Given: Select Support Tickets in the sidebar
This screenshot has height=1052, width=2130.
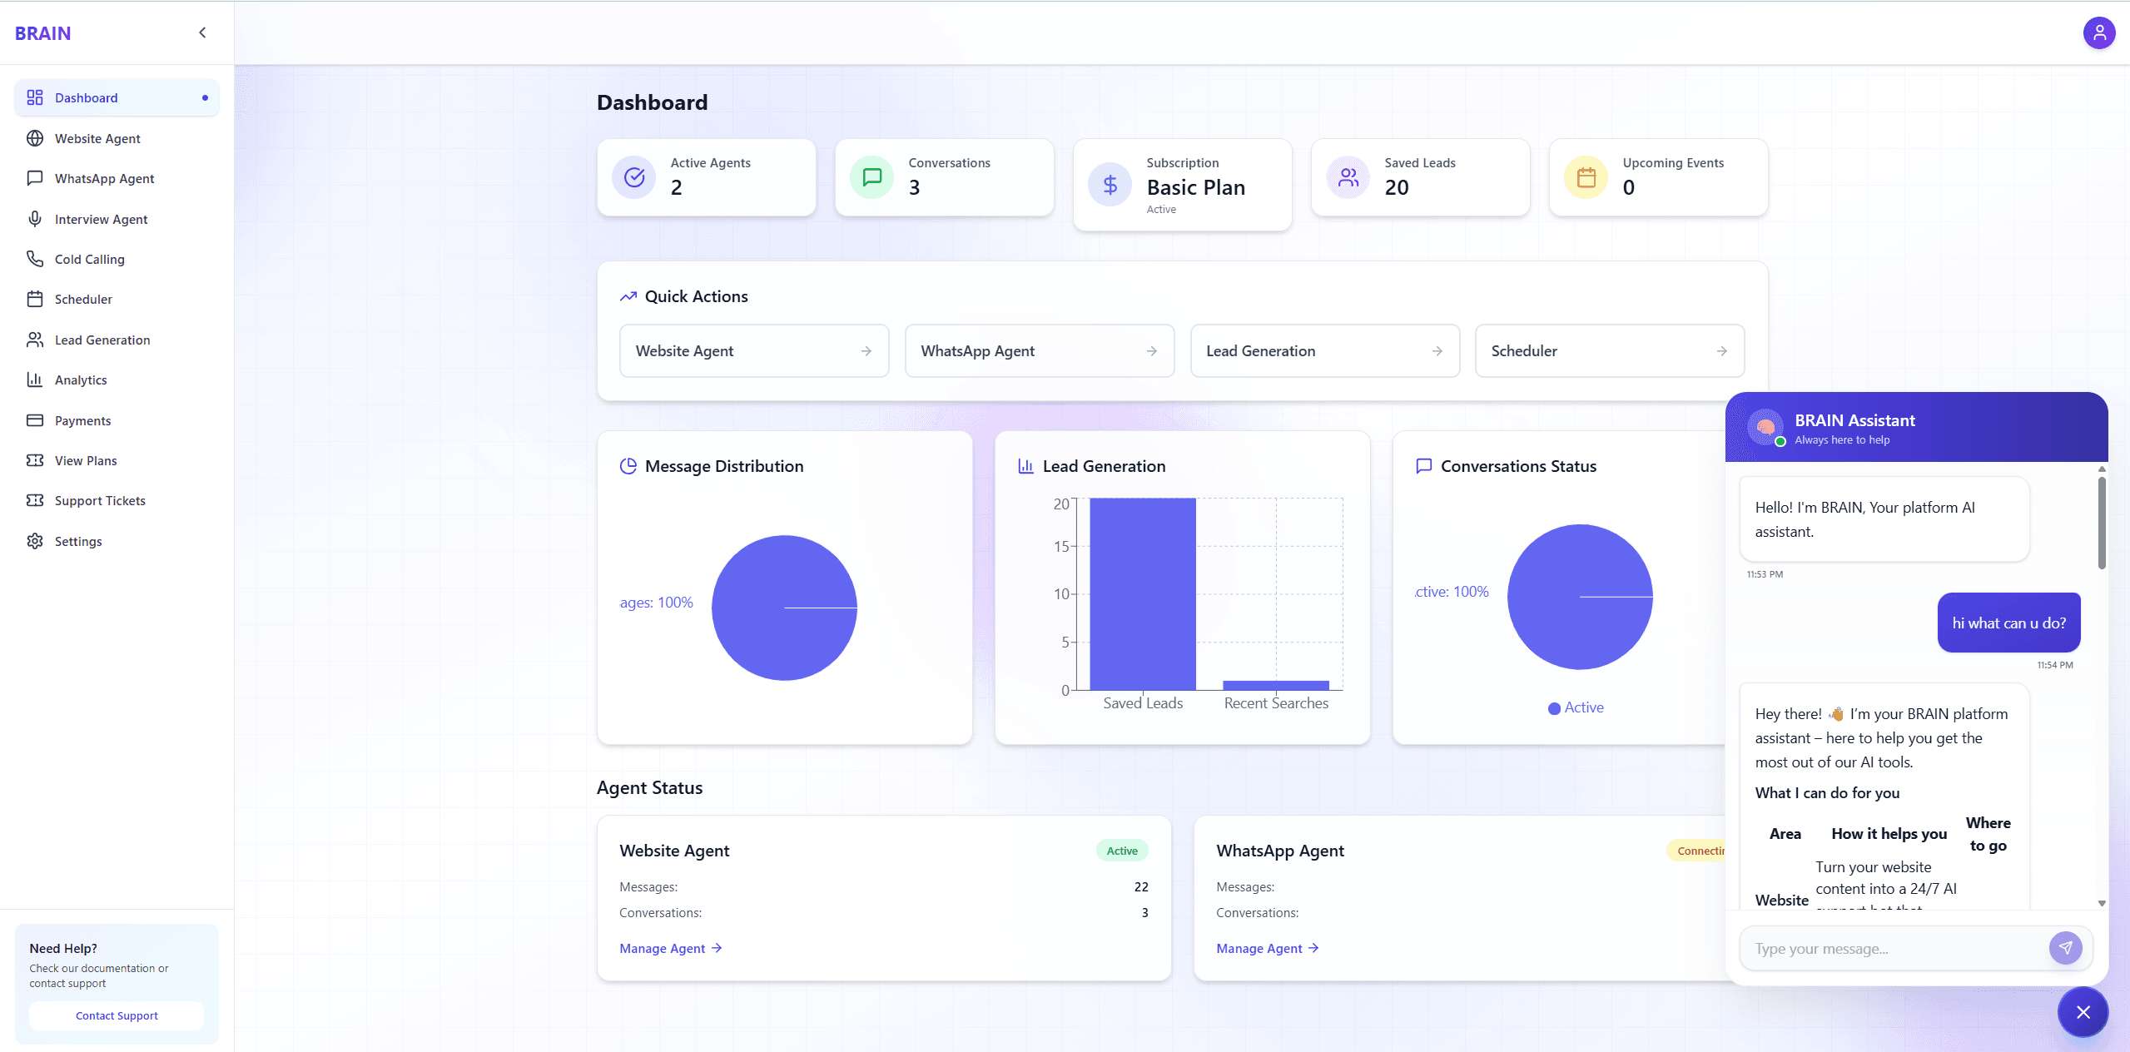Looking at the screenshot, I should coord(100,499).
